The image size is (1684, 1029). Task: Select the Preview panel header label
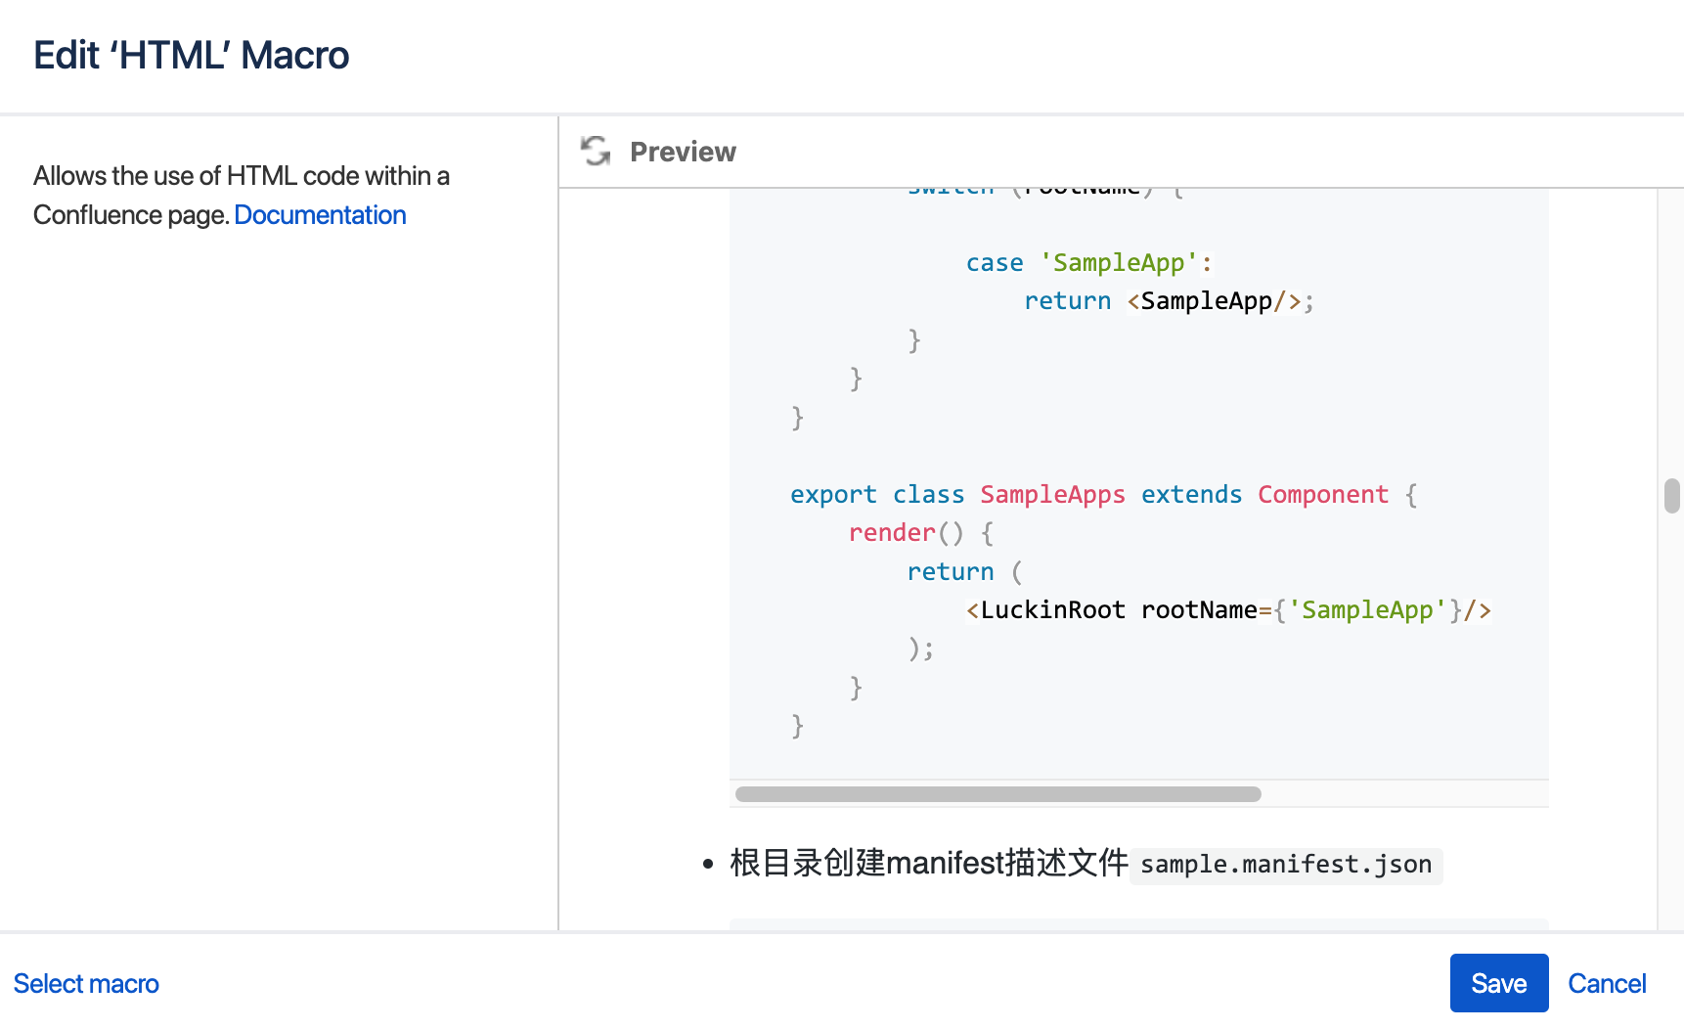click(x=683, y=152)
